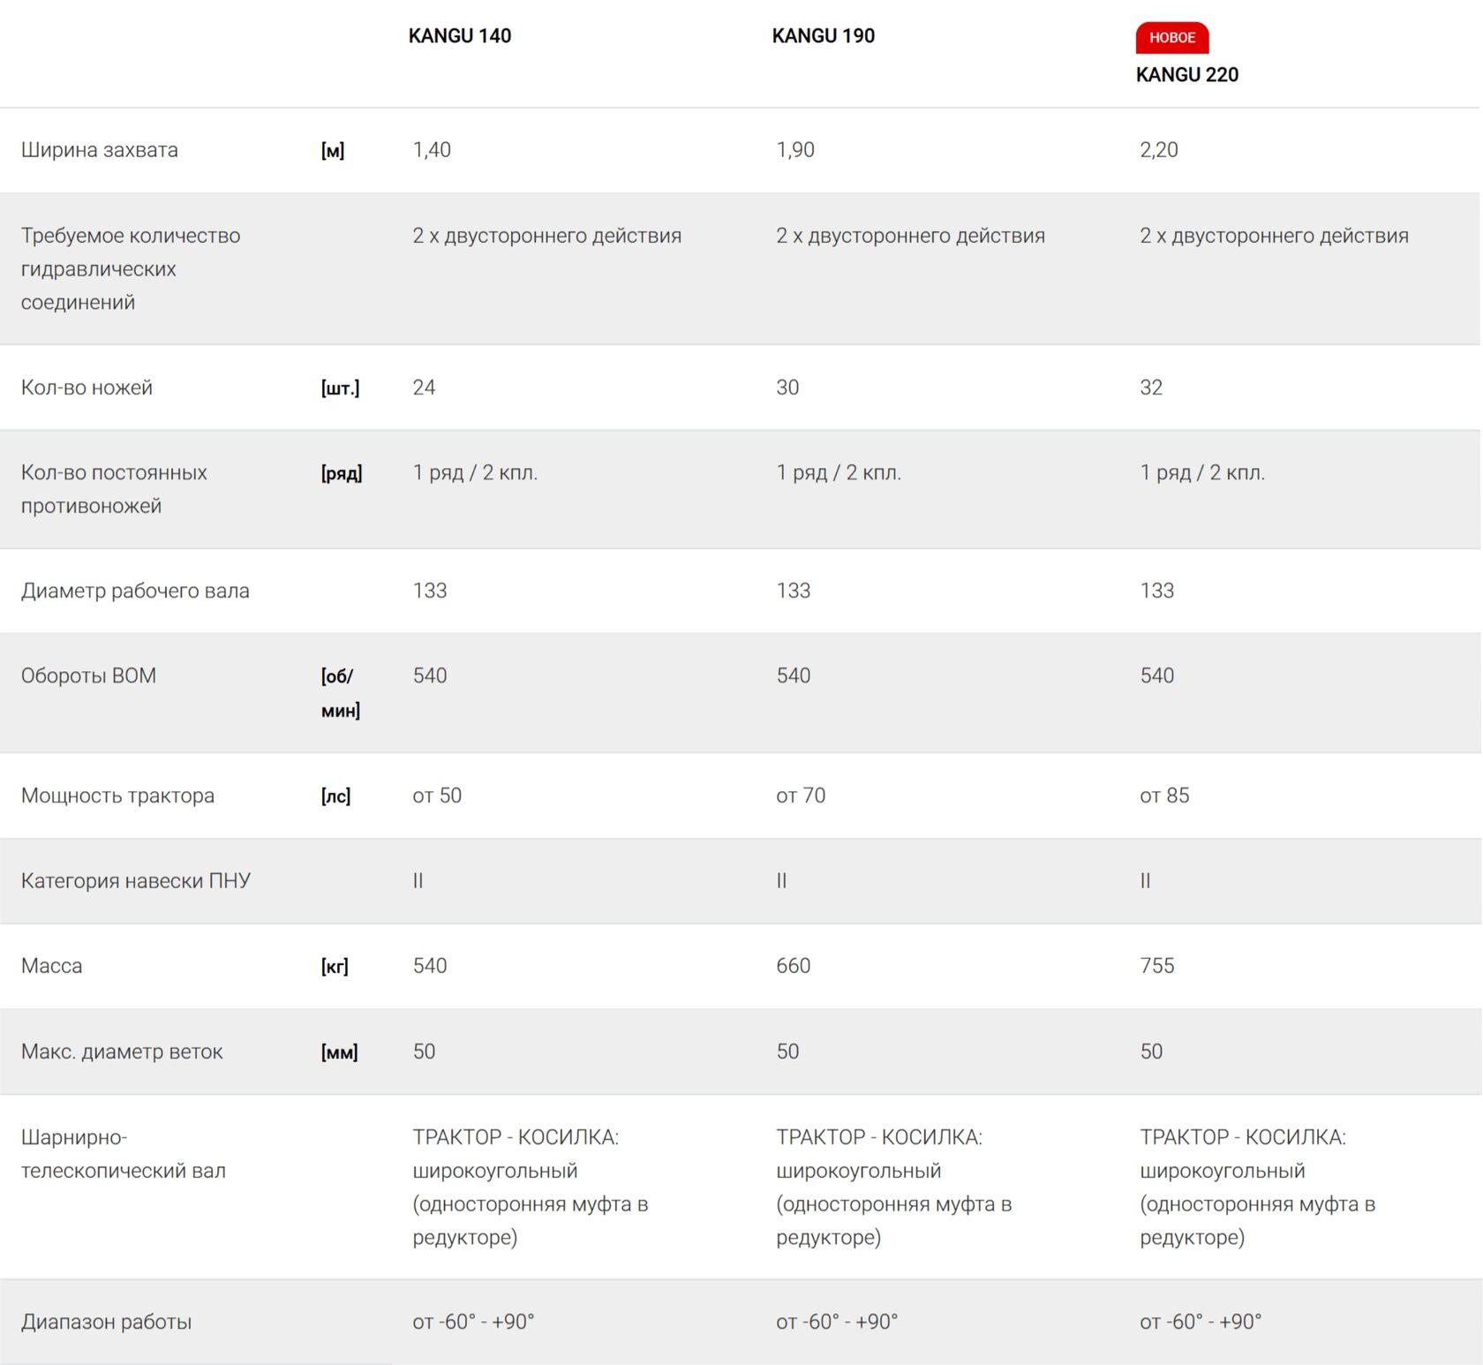Click the 2,20 working width value
1483x1365 pixels.
pos(1158,150)
